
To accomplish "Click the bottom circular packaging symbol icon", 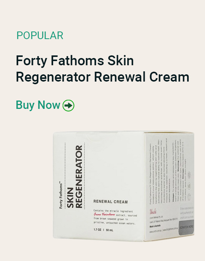I will 189,197.
